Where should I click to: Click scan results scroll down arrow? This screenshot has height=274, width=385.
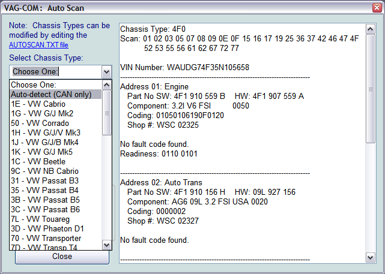point(370,258)
